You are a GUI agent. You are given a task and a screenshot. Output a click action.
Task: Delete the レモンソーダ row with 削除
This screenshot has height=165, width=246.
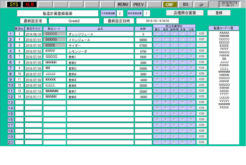tap(202, 50)
